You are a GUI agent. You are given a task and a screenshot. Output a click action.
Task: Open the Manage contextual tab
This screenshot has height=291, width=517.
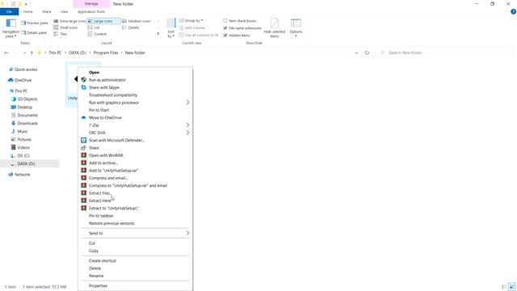[91, 3]
